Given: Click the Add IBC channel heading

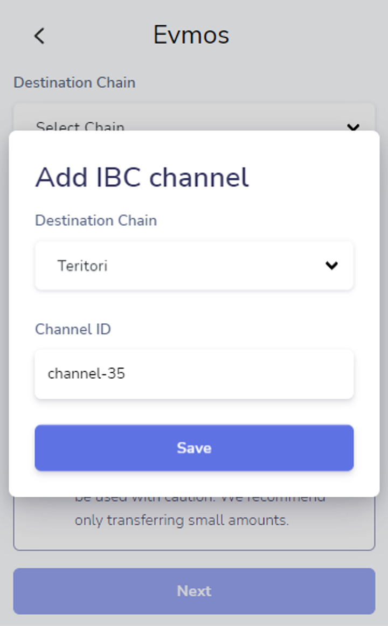Looking at the screenshot, I should [142, 177].
